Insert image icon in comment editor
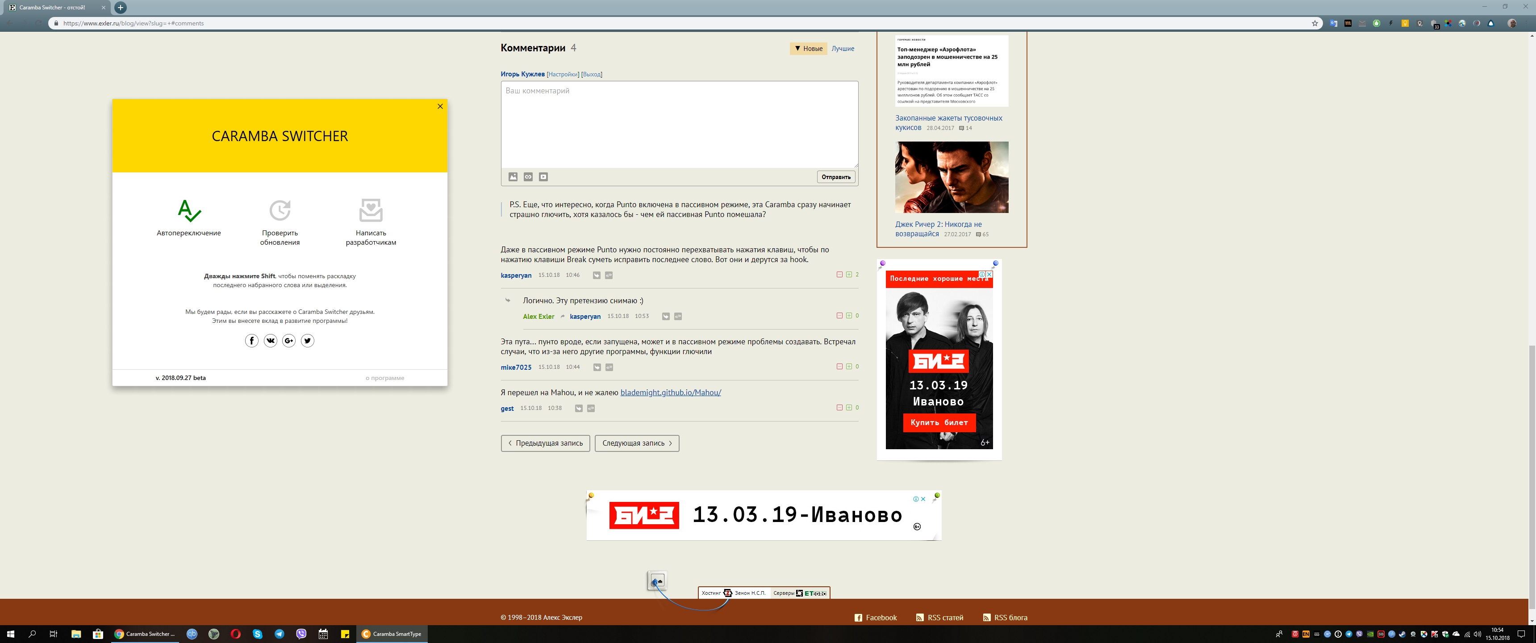 click(513, 177)
